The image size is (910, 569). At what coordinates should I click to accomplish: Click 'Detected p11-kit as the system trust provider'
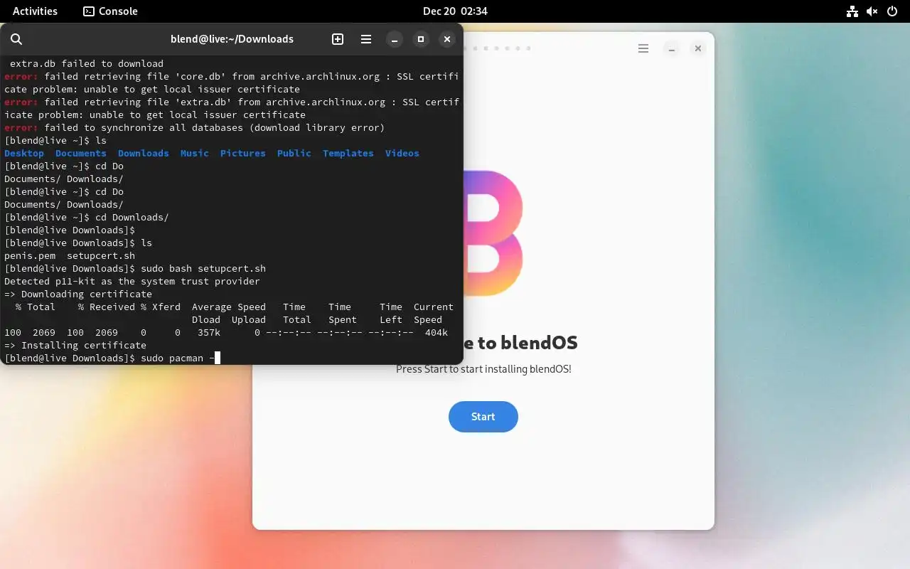tap(132, 281)
